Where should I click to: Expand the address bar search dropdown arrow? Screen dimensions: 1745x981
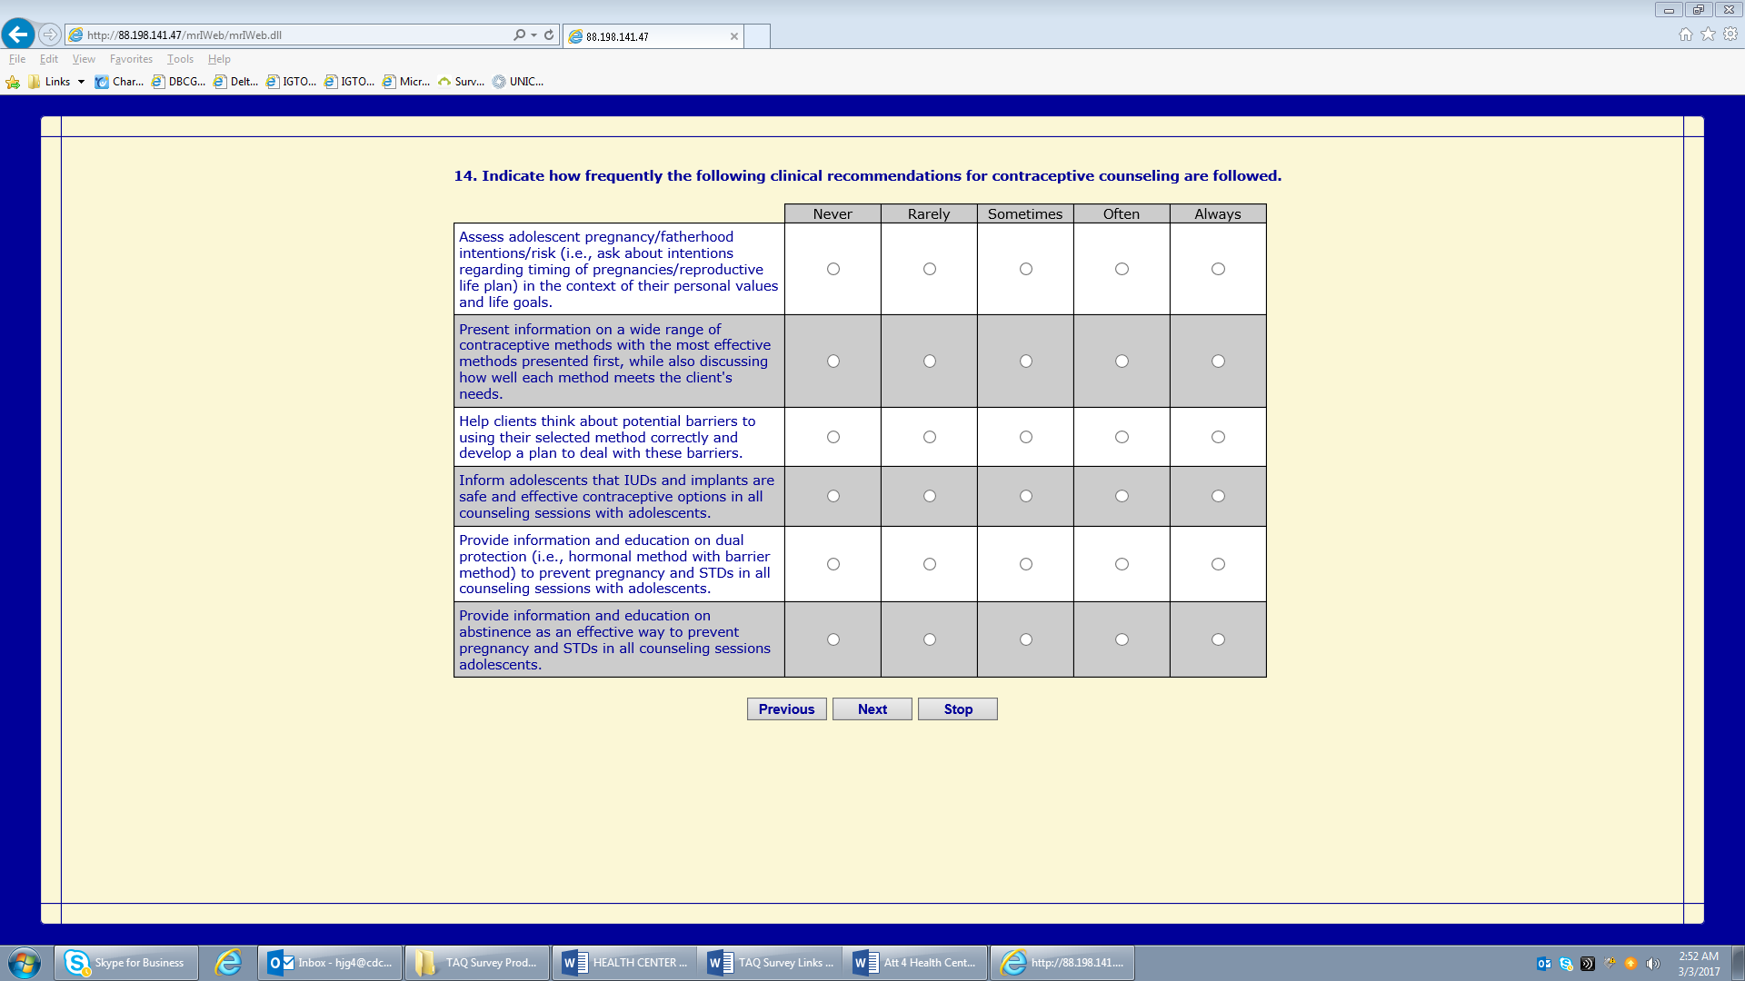tap(533, 35)
